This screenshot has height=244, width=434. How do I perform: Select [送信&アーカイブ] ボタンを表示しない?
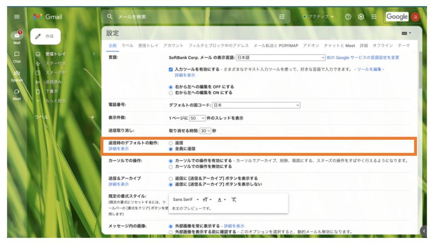[x=171, y=185]
